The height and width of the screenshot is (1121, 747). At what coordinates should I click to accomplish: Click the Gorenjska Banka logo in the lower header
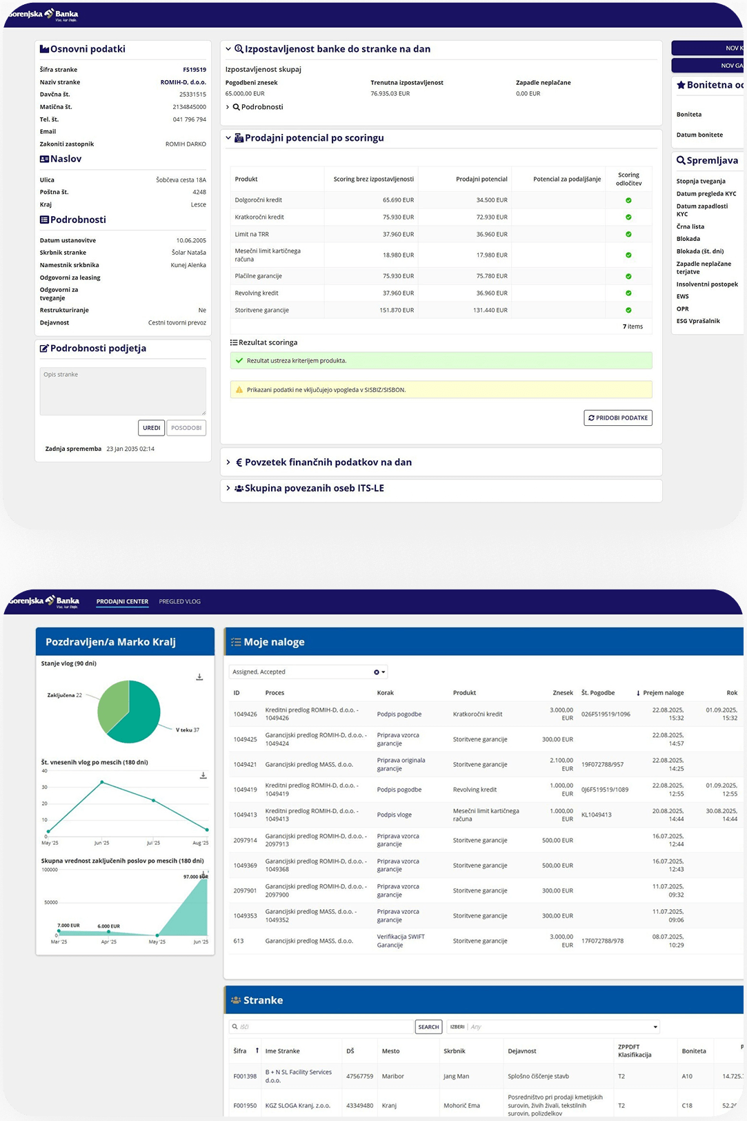coord(44,601)
